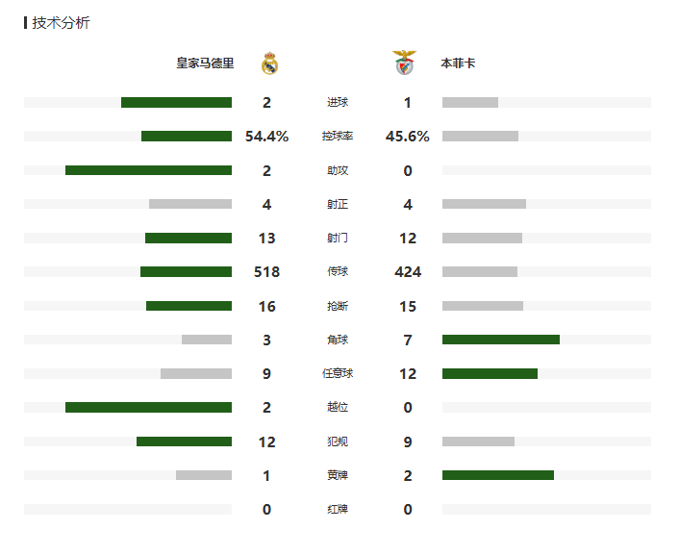This screenshot has width=679, height=555.
Task: Click Benfica's gray 控球率 possession bar
Action: tap(480, 137)
